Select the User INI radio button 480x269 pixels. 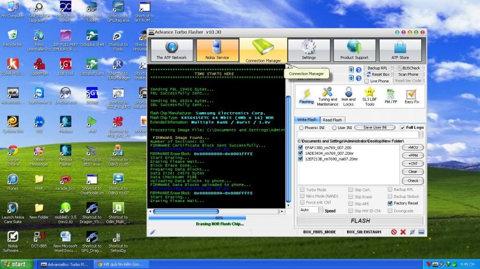point(334,128)
